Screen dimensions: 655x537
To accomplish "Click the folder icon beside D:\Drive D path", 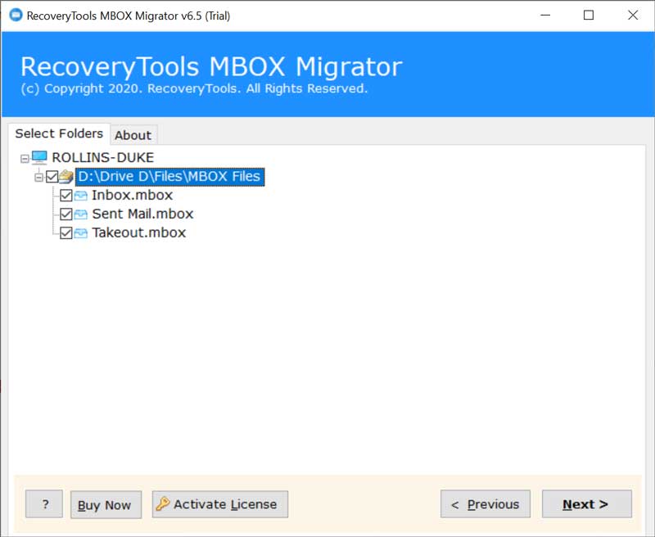I will tap(66, 177).
